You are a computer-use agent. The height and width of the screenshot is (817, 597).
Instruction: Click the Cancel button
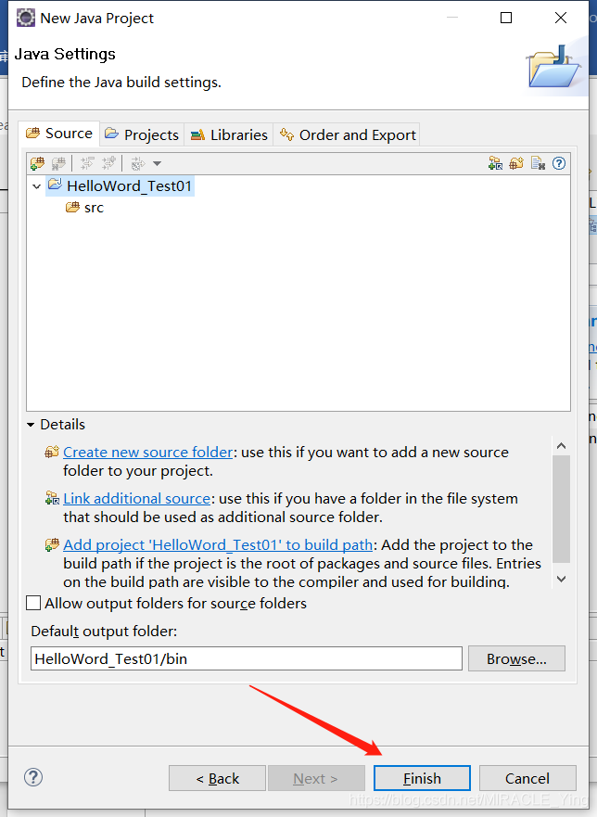527,778
